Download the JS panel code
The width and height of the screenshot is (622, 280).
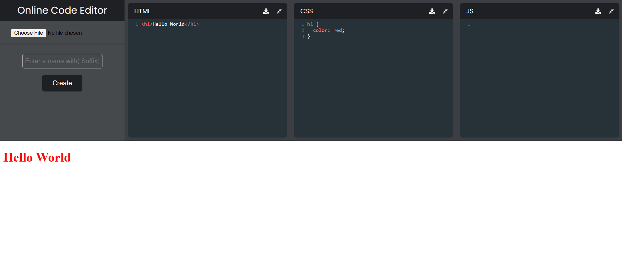tap(598, 11)
